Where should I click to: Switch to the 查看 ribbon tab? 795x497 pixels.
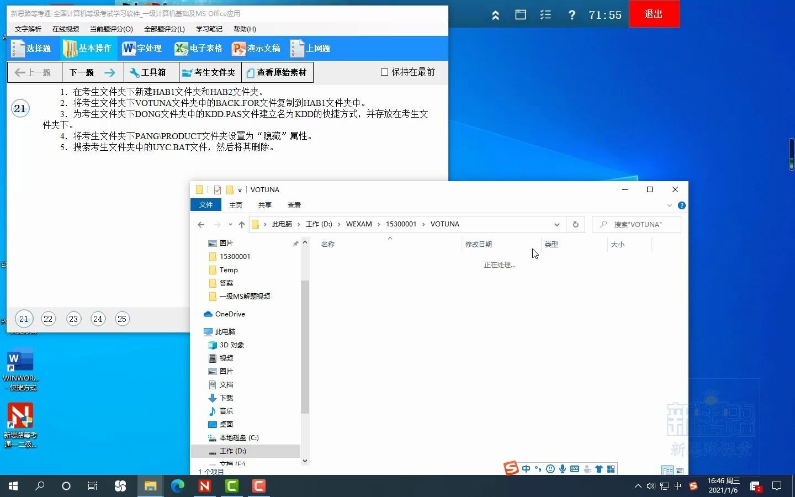tap(294, 205)
